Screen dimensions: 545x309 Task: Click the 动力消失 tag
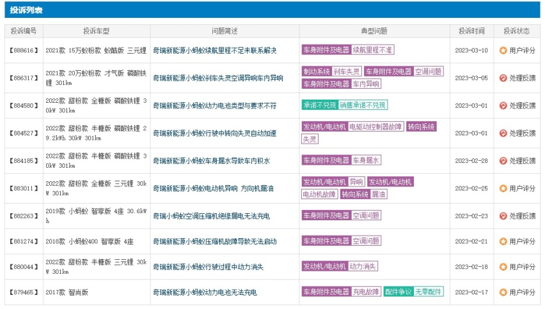(x=363, y=266)
